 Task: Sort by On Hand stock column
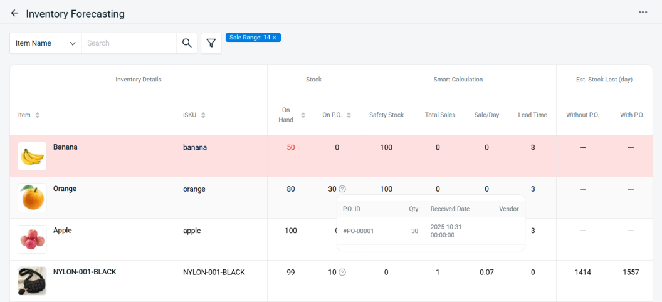tap(303, 115)
